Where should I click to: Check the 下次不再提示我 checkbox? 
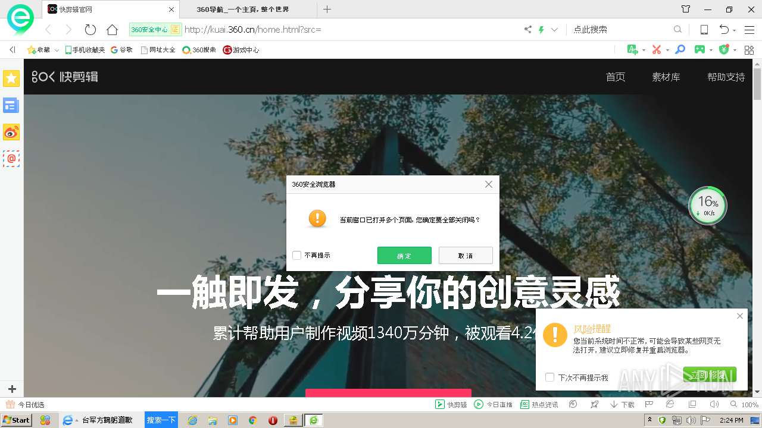(x=550, y=377)
